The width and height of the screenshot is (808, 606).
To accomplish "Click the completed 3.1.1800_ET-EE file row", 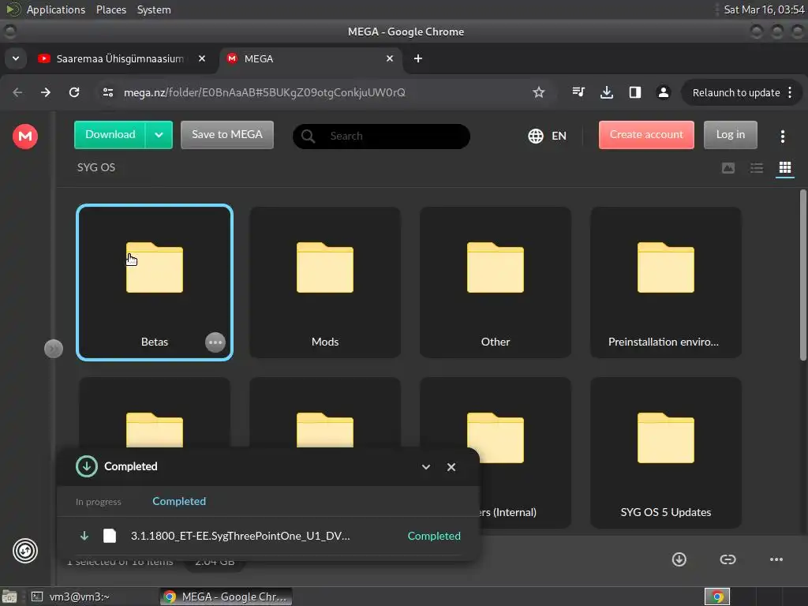I will [x=268, y=536].
